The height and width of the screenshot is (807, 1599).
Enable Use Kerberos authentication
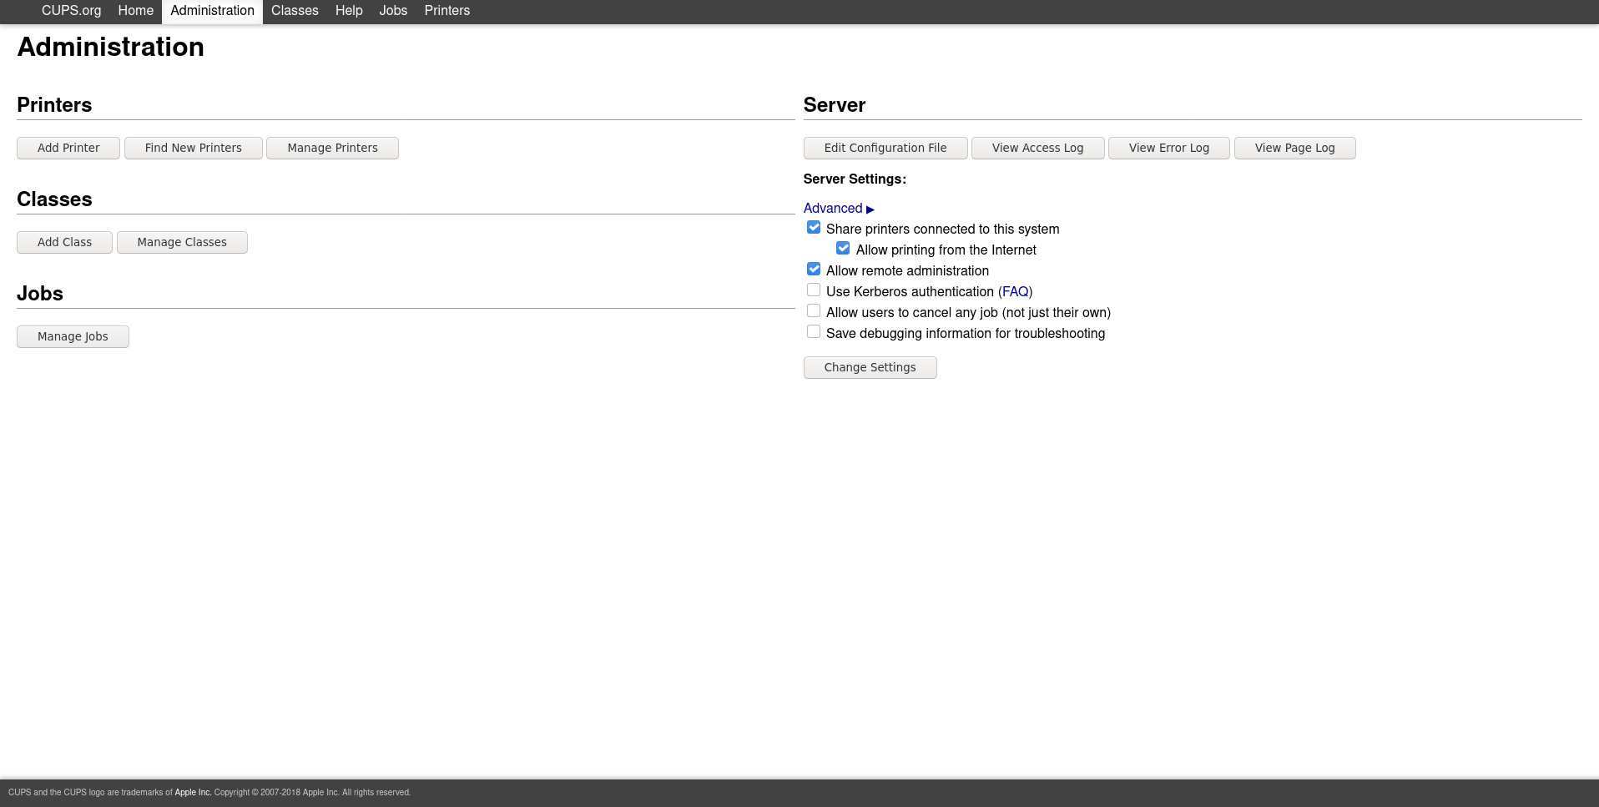(x=814, y=290)
